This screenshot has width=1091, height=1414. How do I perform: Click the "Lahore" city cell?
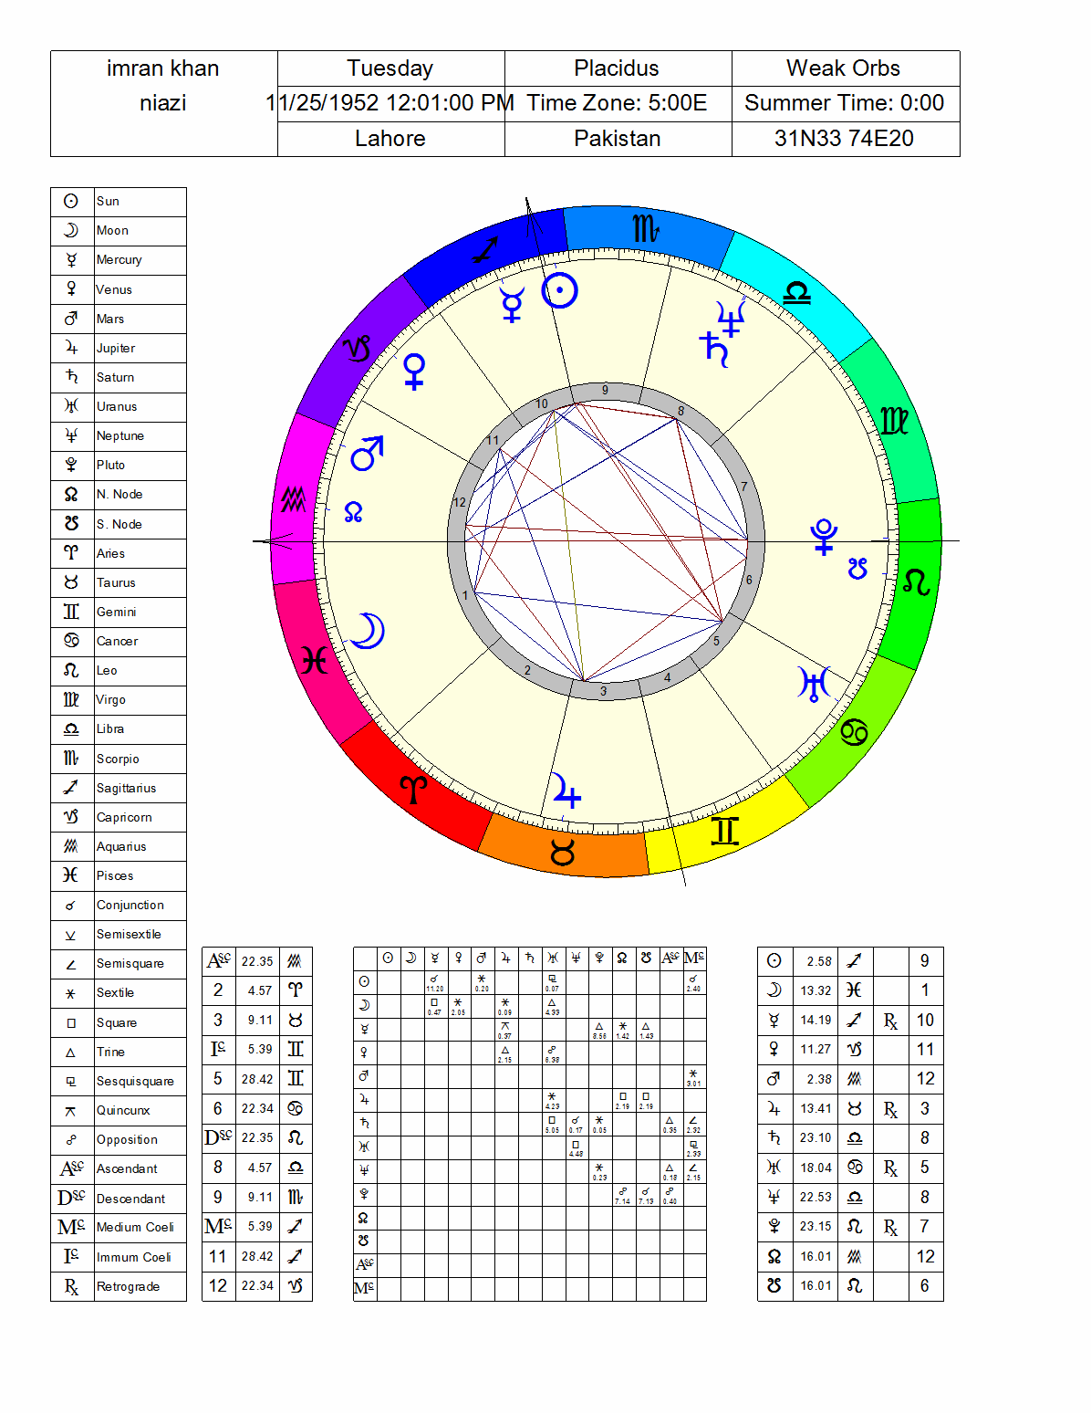[390, 139]
